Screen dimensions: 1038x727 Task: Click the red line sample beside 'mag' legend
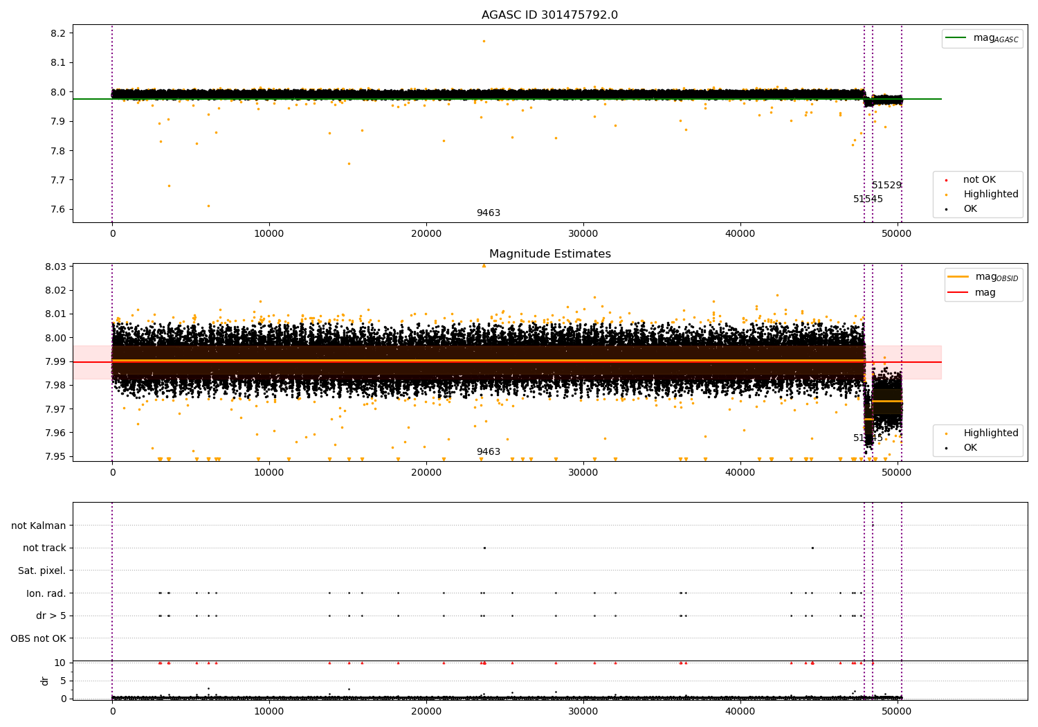(x=958, y=293)
